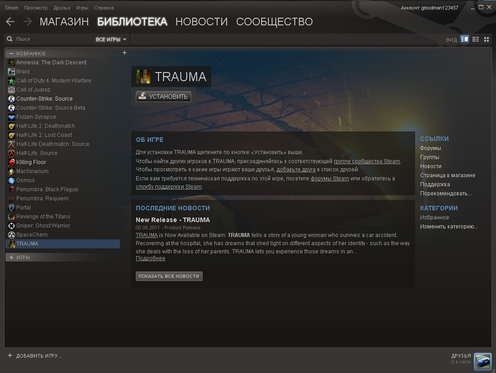The width and height of the screenshot is (496, 373).
Task: Open the Поддержка link
Action: coord(435,184)
